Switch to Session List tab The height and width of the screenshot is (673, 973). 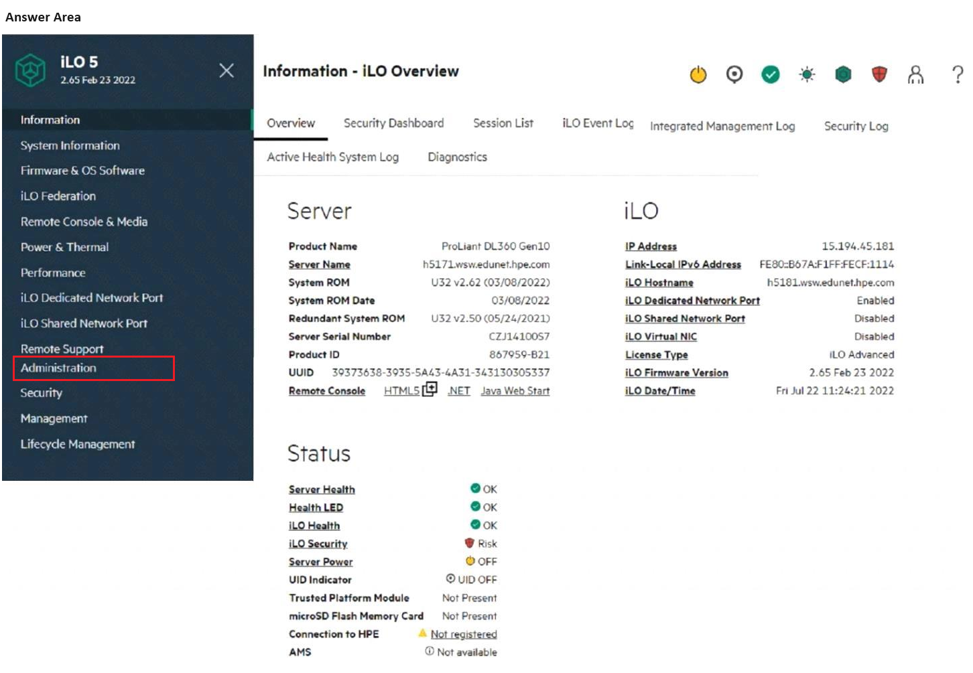[503, 123]
